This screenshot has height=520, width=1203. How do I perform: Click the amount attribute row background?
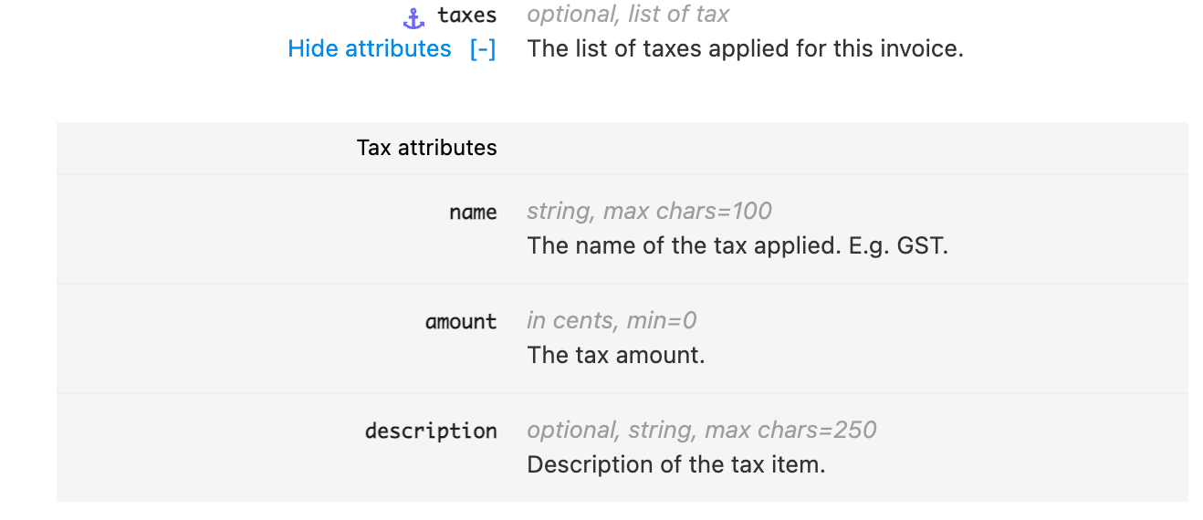[x=622, y=338]
